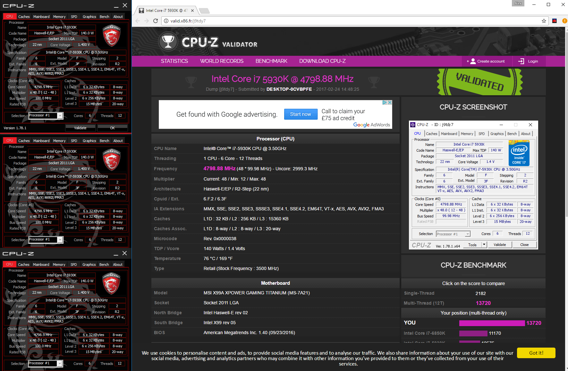Click the Validate button in CPU-Z screenshot
Screen dimensions: 568x371
(x=500, y=245)
